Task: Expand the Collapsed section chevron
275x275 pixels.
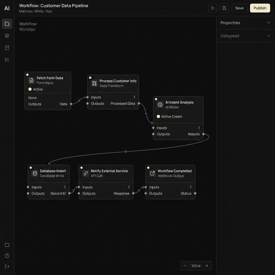Action: point(269,36)
